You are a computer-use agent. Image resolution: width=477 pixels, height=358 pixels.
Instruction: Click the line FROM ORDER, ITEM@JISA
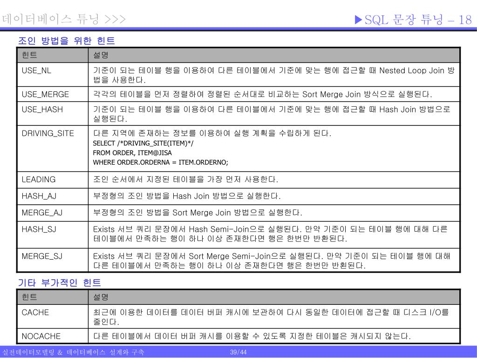(132, 152)
